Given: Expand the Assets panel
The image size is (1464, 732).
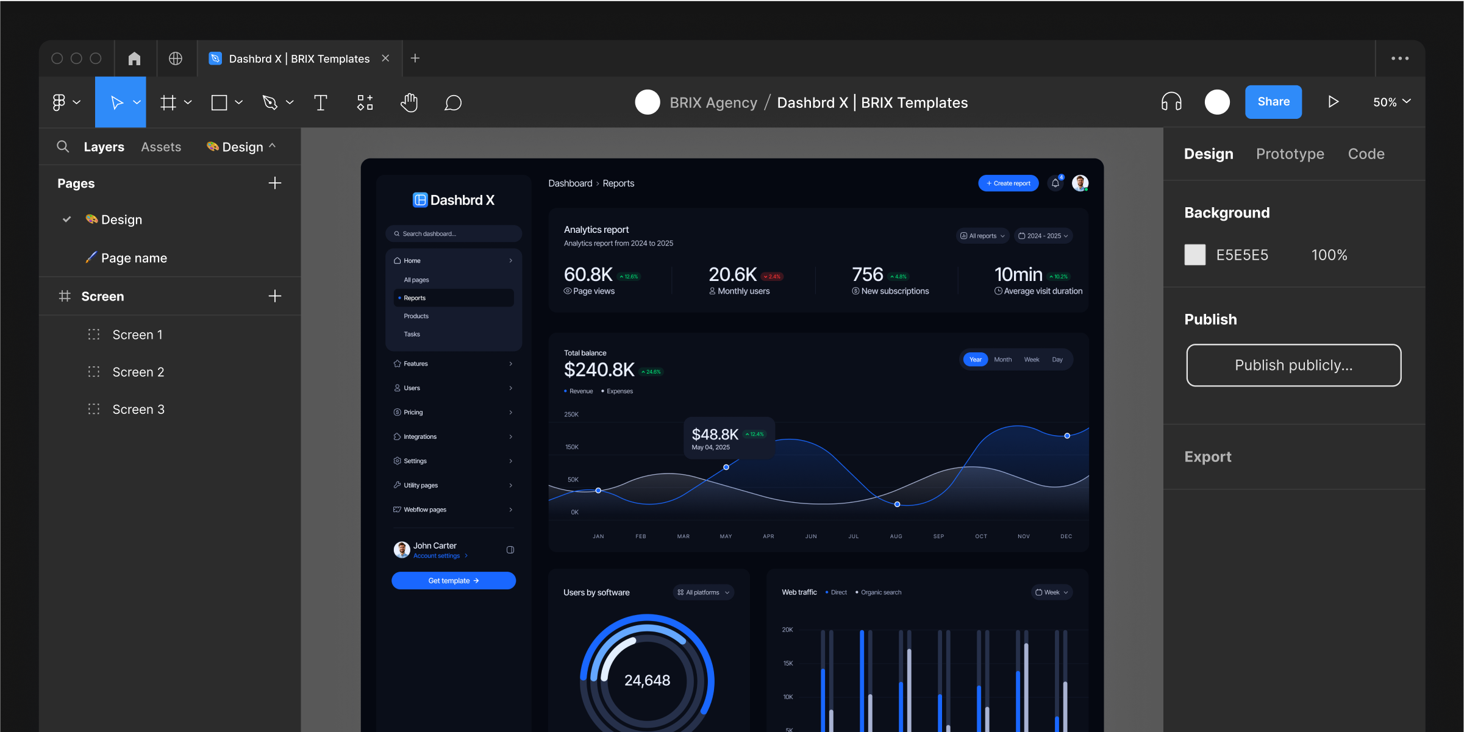Looking at the screenshot, I should point(160,147).
